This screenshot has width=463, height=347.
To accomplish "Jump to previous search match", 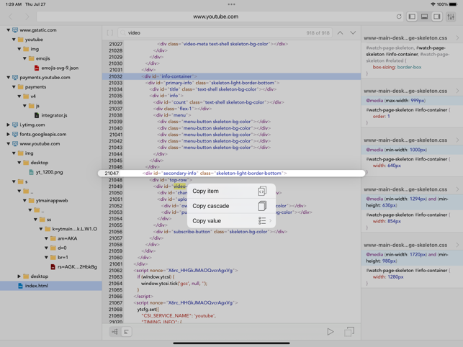I will pyautogui.click(x=340, y=33).
